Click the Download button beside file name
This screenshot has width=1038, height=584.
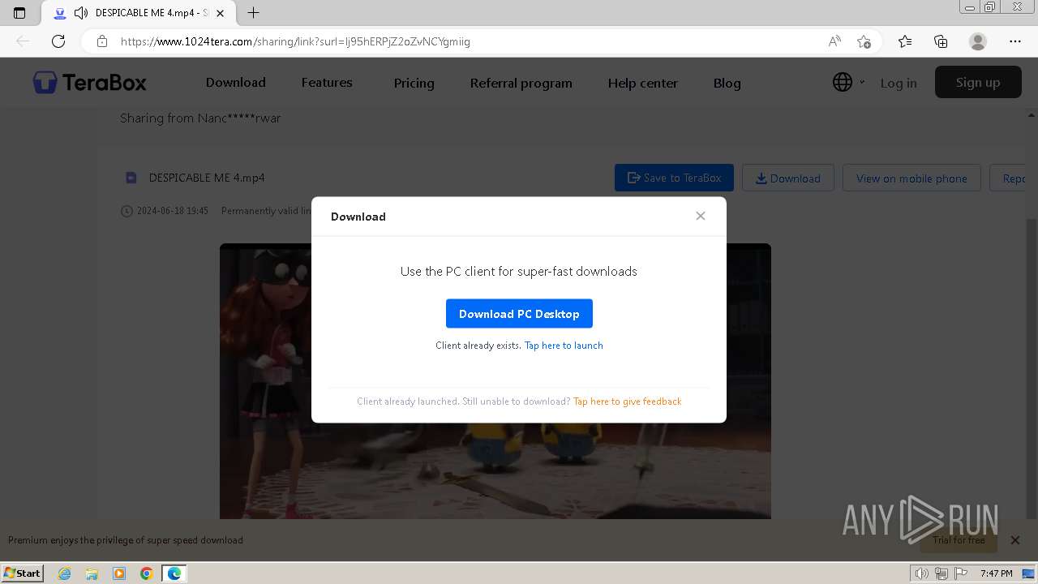click(x=787, y=178)
